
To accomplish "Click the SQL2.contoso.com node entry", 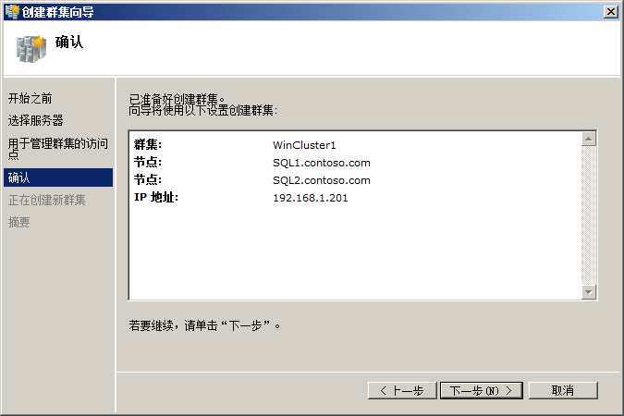I will [321, 180].
